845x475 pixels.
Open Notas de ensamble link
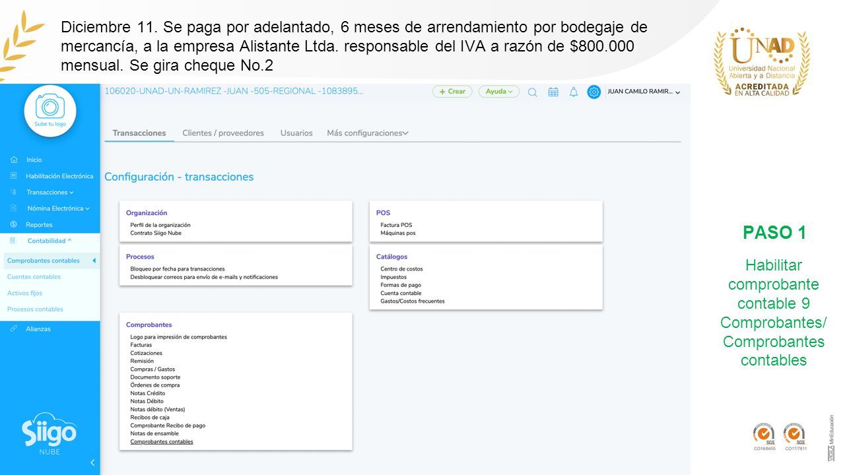pyautogui.click(x=154, y=433)
